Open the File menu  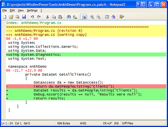click(5, 10)
